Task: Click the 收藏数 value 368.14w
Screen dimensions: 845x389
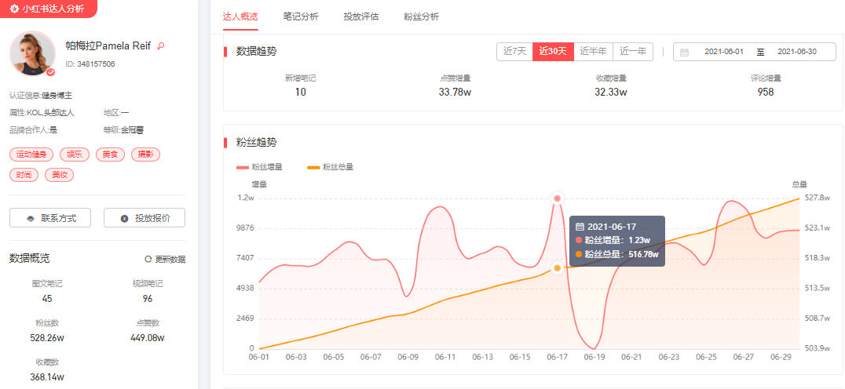Action: point(47,376)
